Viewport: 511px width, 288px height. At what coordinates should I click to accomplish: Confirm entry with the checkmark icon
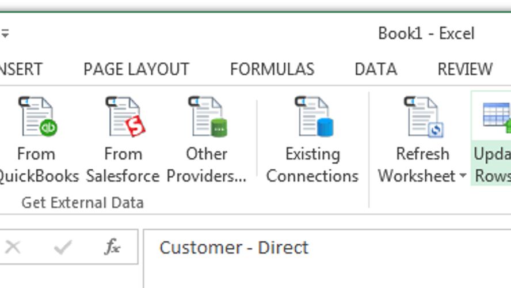[x=62, y=248]
